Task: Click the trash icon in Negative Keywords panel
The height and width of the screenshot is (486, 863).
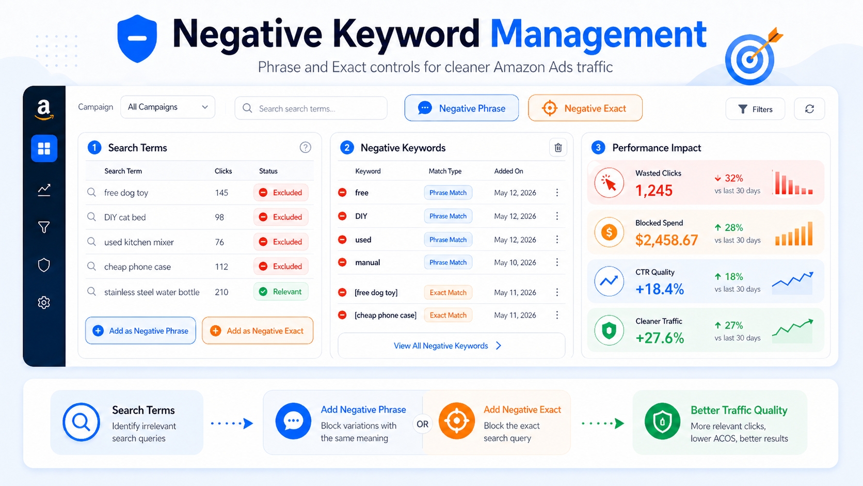Action: pos(557,147)
